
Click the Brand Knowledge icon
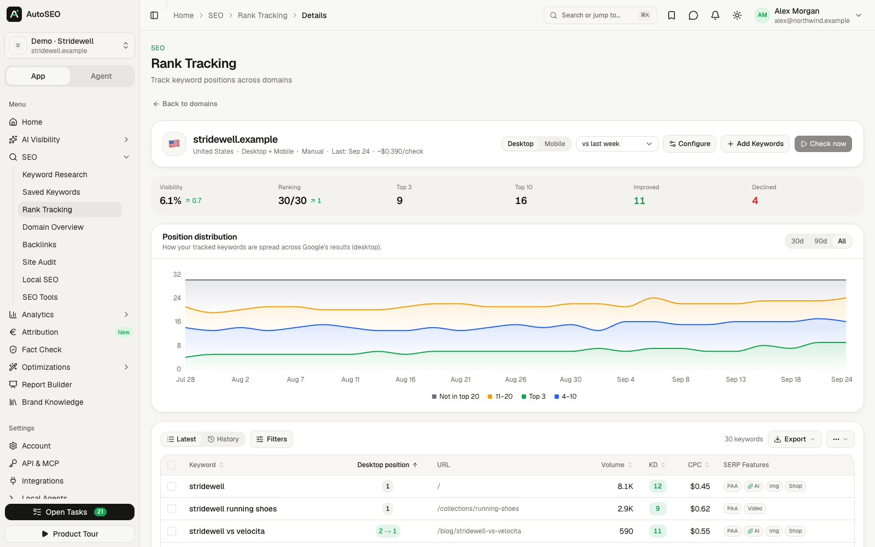[x=13, y=402]
